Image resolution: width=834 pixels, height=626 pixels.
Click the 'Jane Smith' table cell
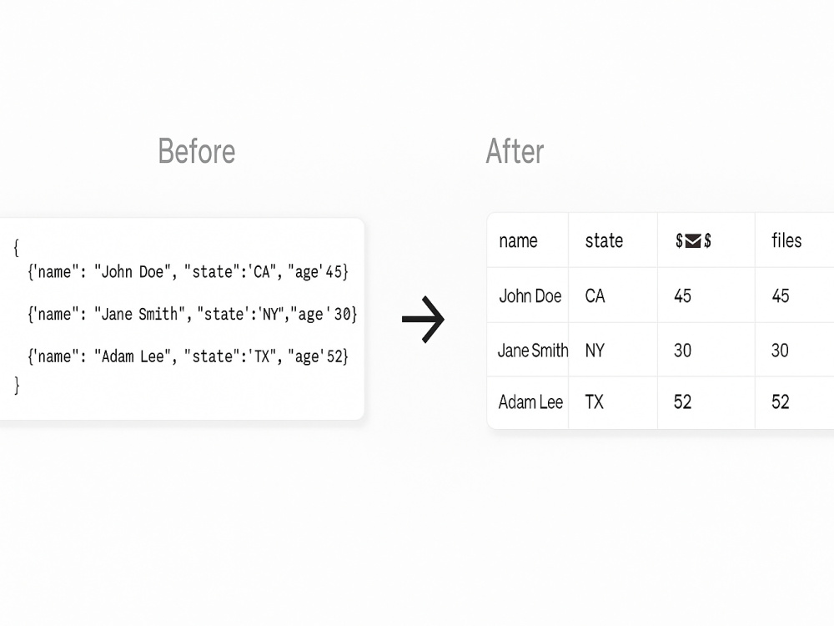tap(532, 351)
